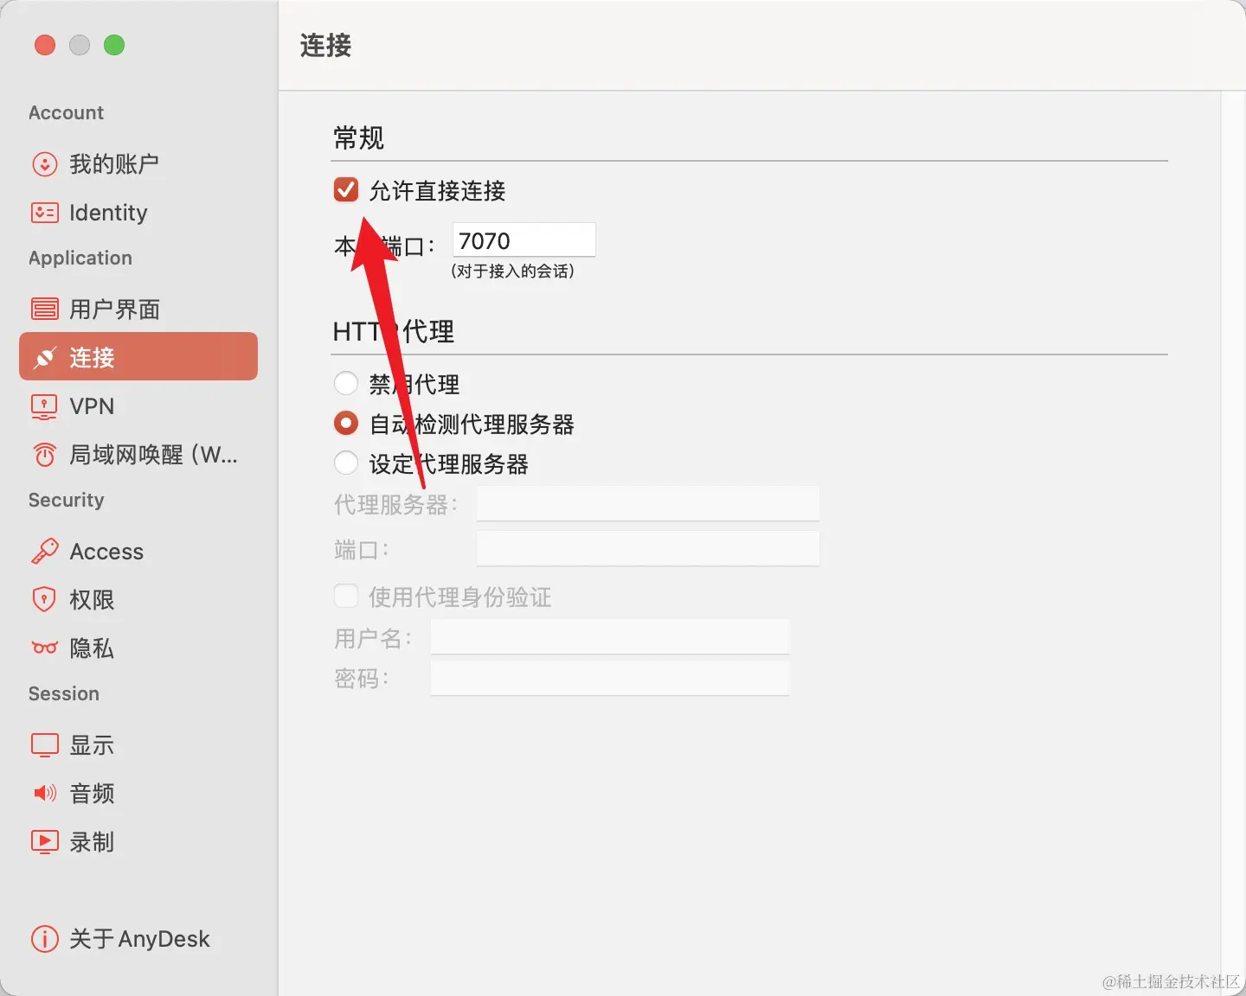Click the shield icon beside 权限
The width and height of the screenshot is (1246, 996).
pyautogui.click(x=44, y=599)
